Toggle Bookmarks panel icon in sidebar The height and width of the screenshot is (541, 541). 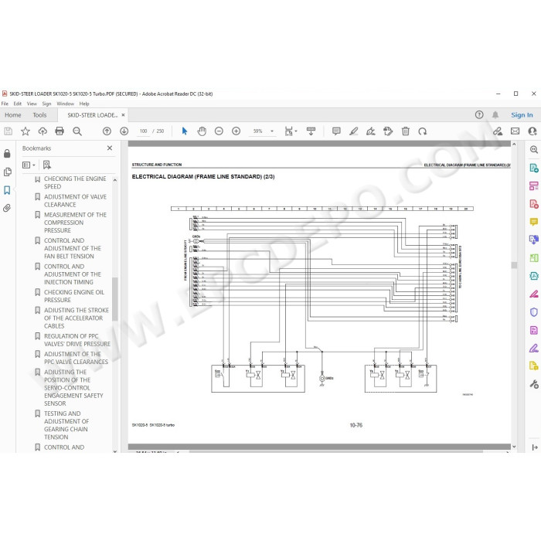click(7, 190)
